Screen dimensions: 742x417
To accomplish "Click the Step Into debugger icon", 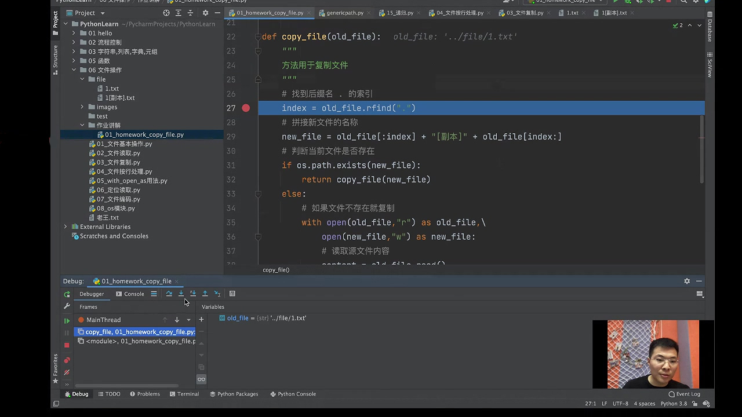I will click(x=181, y=294).
